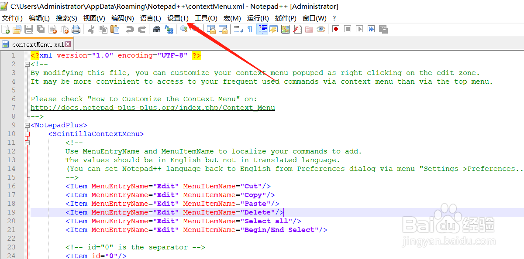The height and width of the screenshot is (259, 524).
Task: Collapse the NotepadPlus fold at line 9
Action: pyautogui.click(x=27, y=125)
